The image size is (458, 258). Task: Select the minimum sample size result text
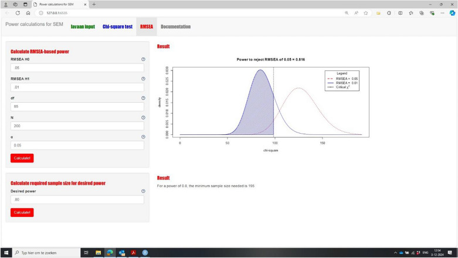coord(206,186)
